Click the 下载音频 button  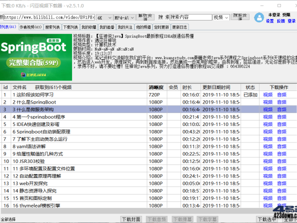[156, 219]
